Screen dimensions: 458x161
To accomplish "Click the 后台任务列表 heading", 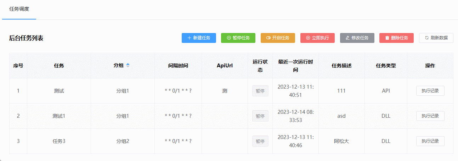I will 26,38.
